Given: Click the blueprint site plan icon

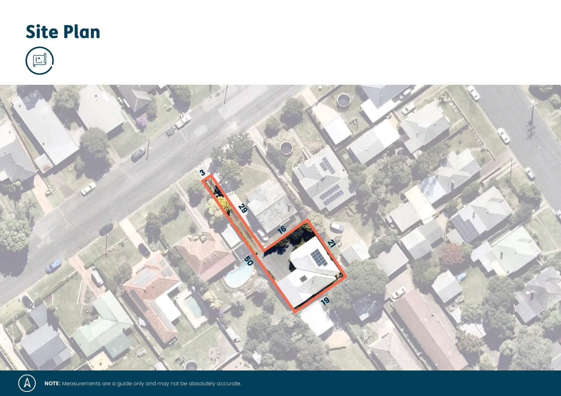Looking at the screenshot, I should point(39,60).
